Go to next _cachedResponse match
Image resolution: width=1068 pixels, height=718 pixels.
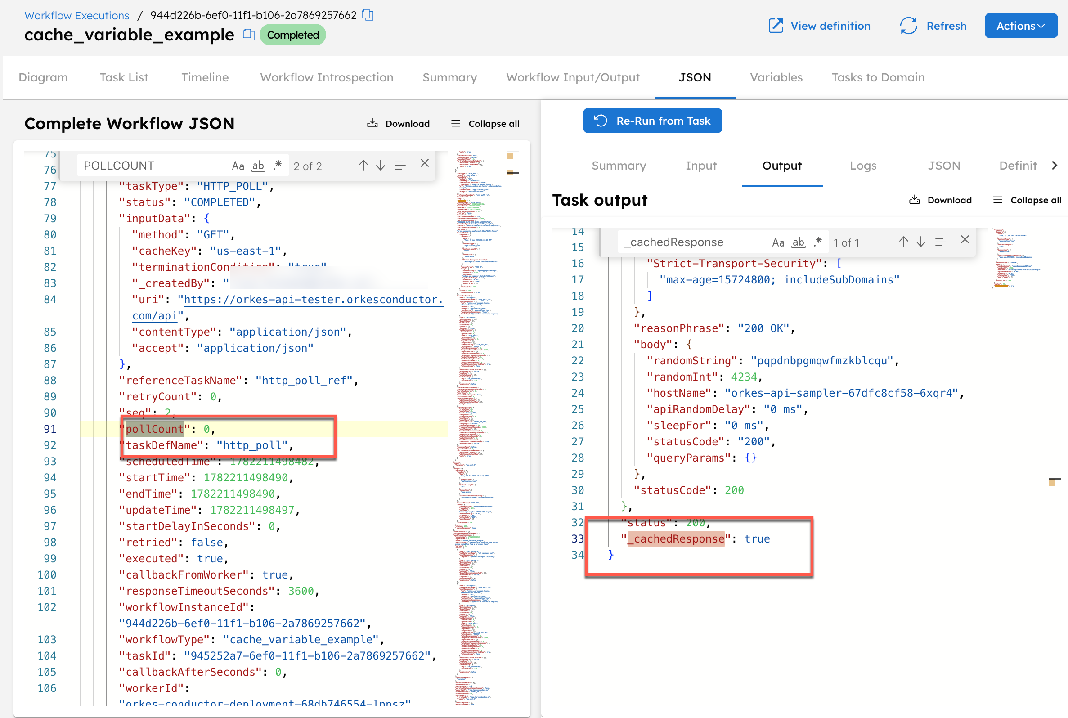click(x=920, y=242)
